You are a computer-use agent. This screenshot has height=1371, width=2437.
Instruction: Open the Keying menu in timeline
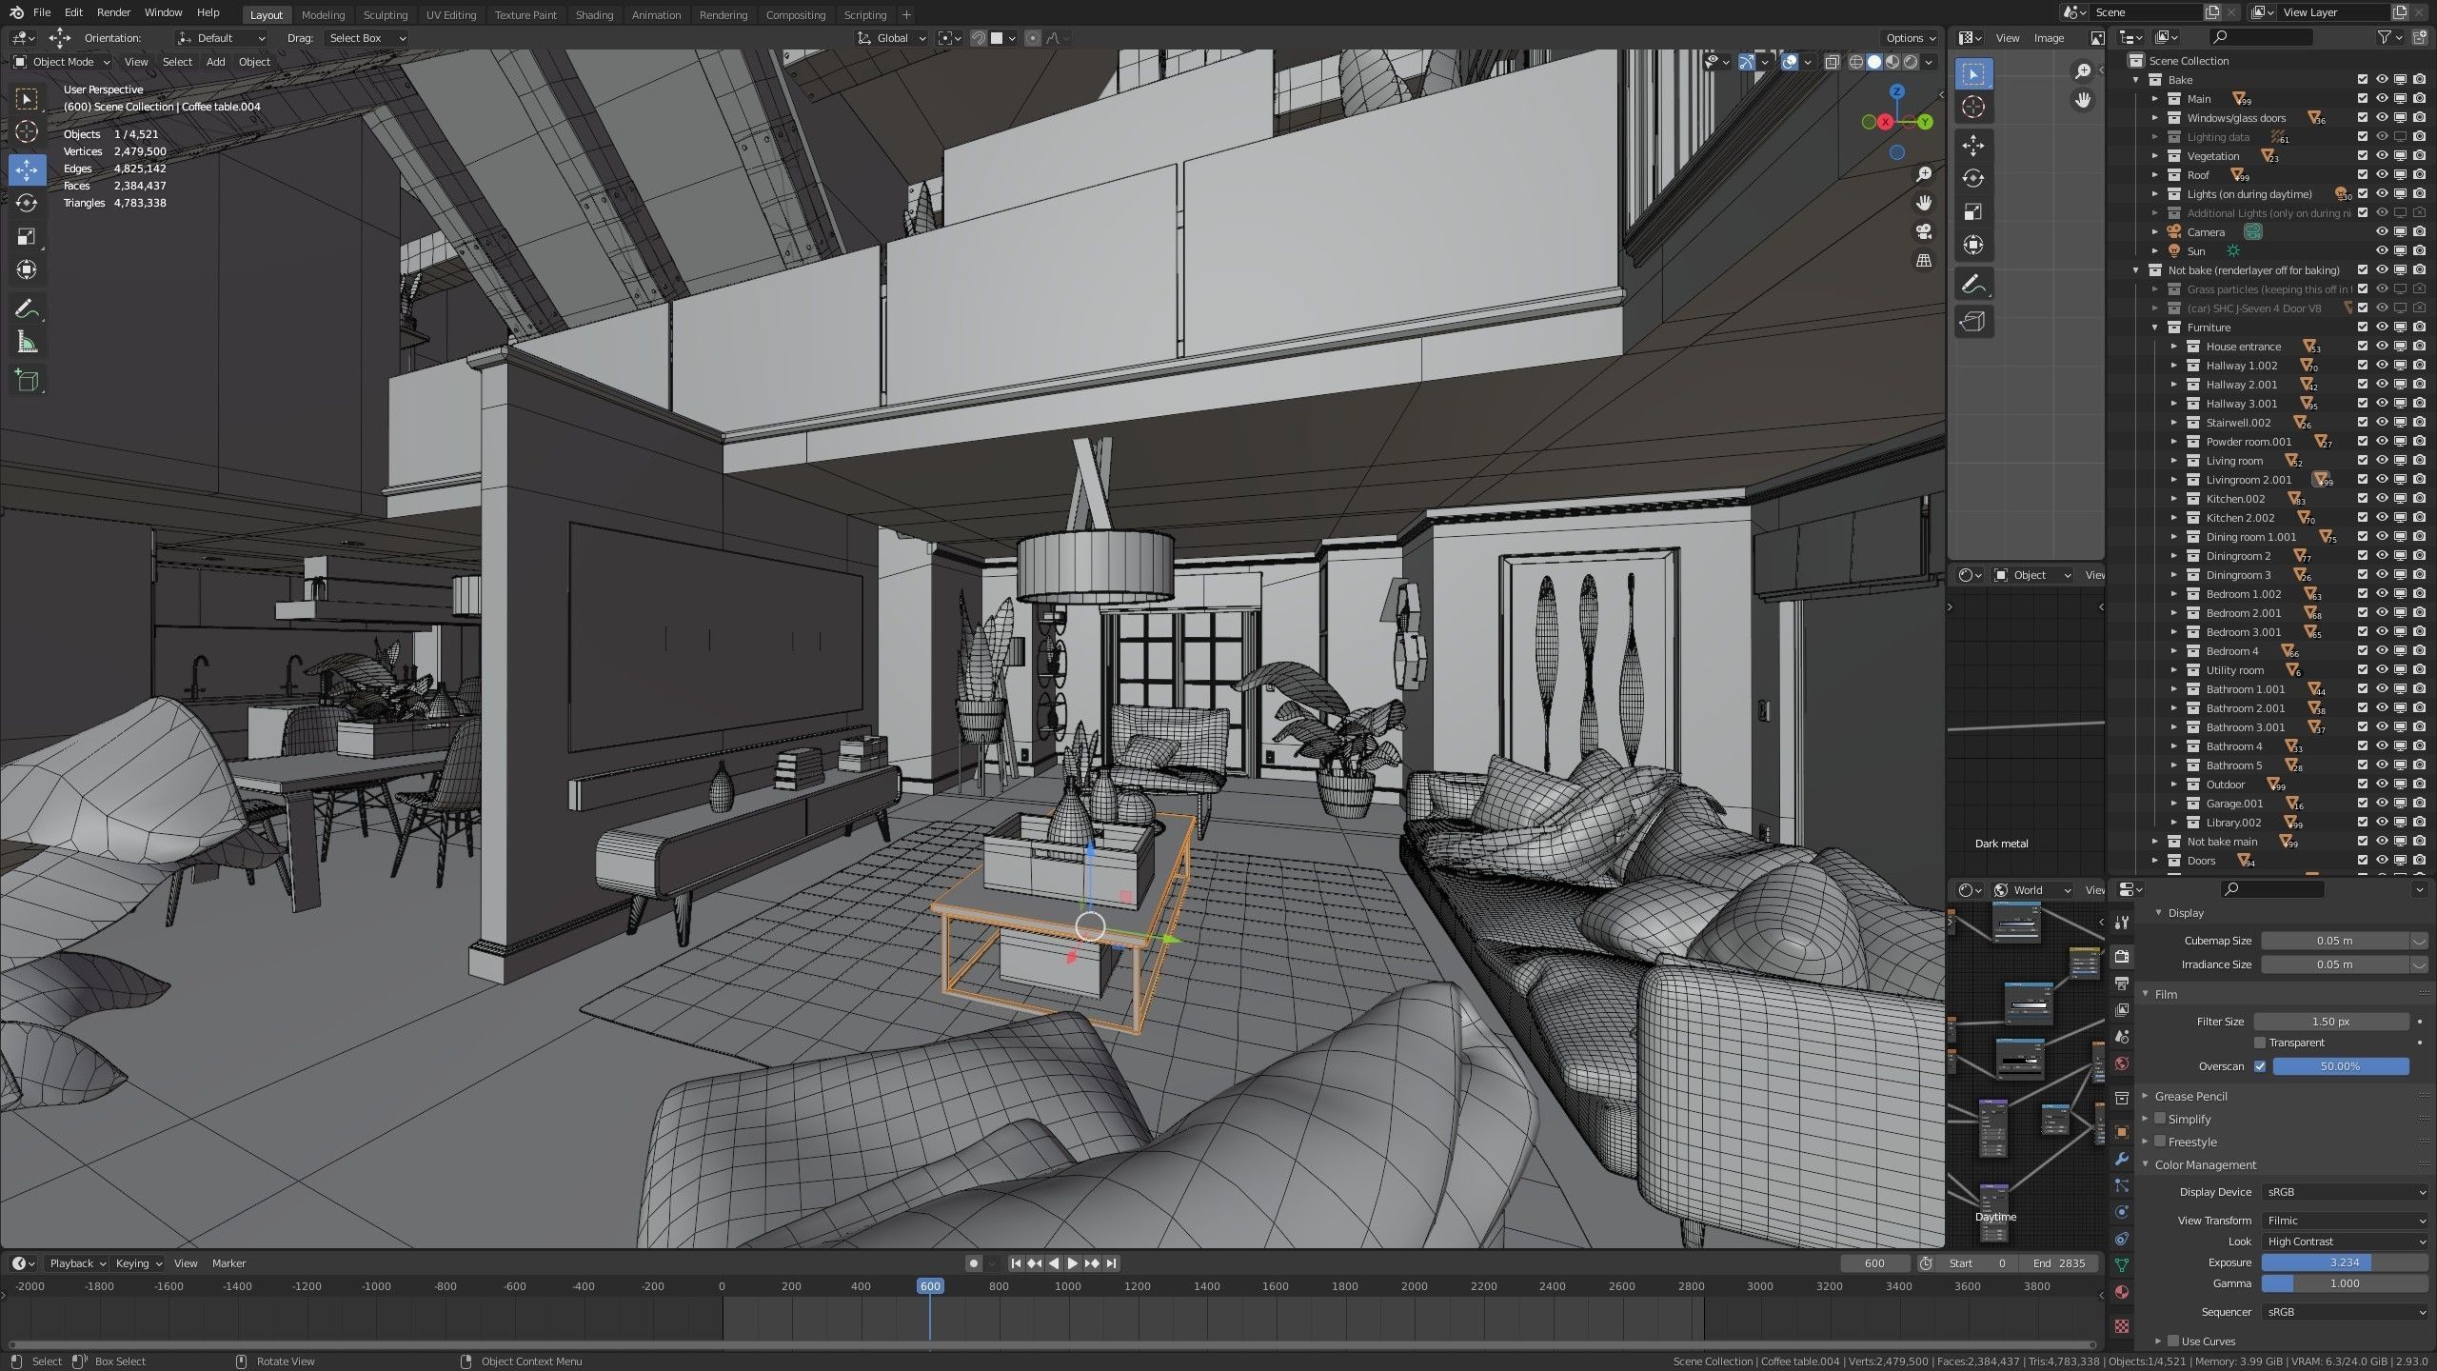point(138,1263)
